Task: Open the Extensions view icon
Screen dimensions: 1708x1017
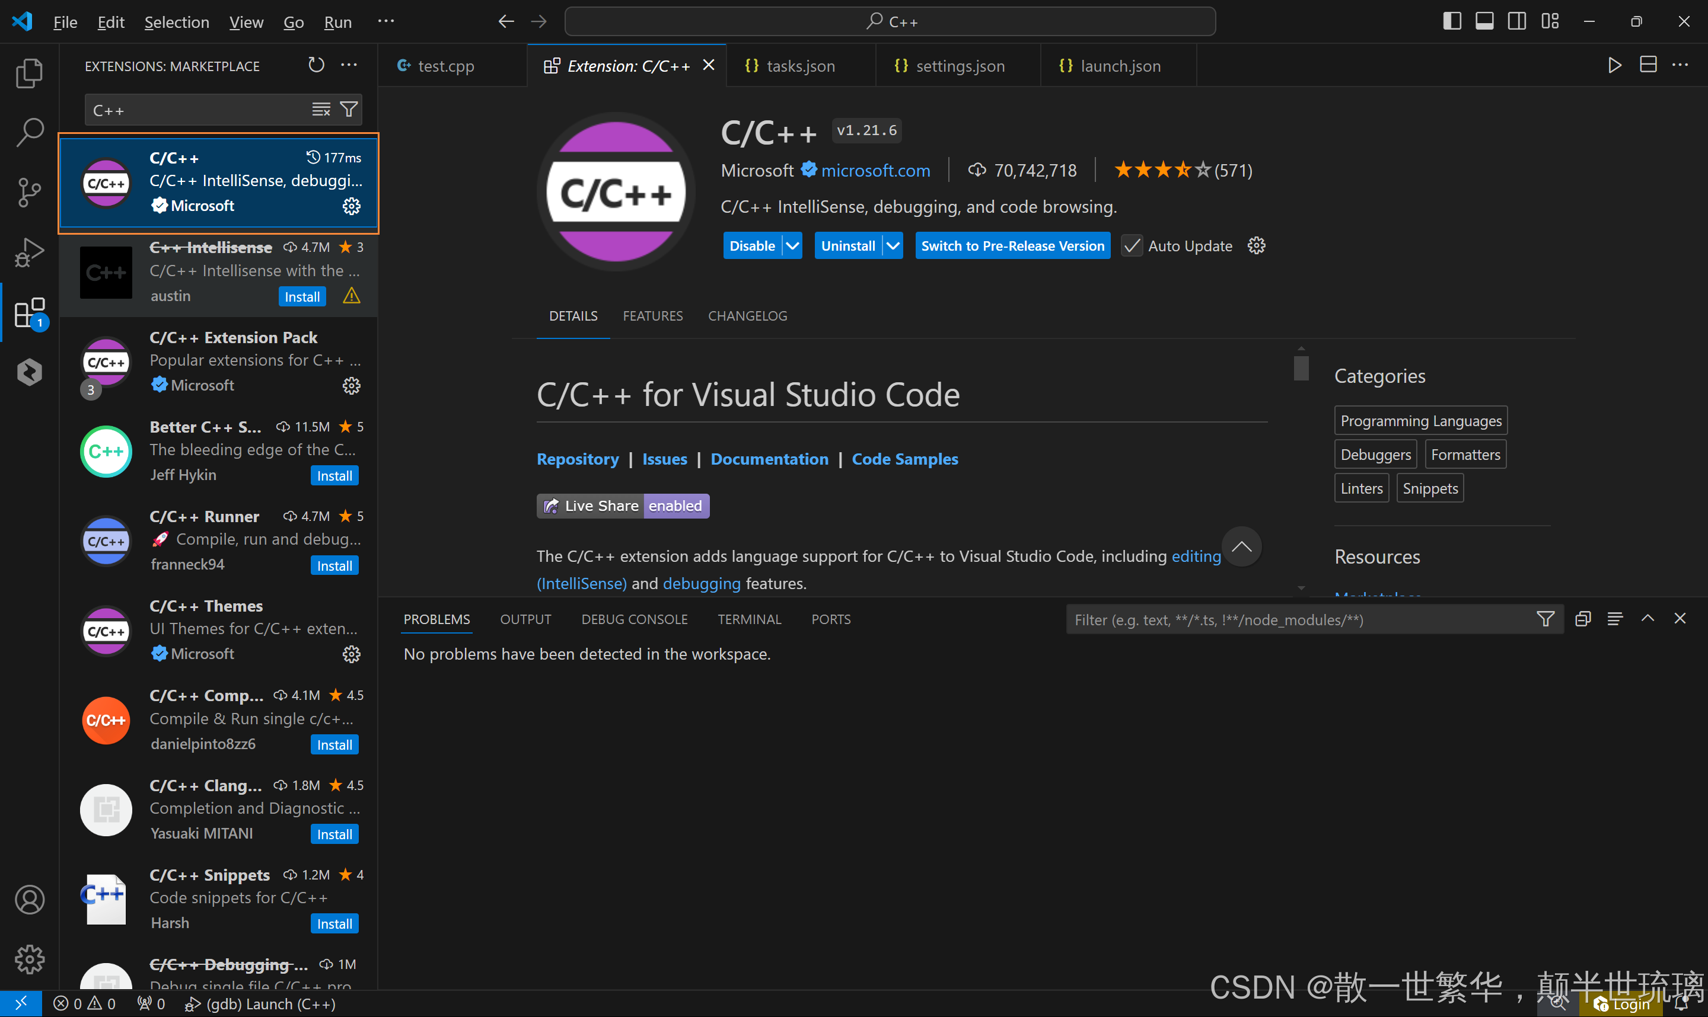Action: click(x=30, y=312)
